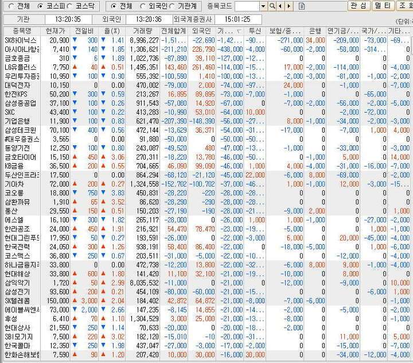The image size is (413, 363).
Task: Select the 대덕전자 stock name
Action: click(x=17, y=85)
